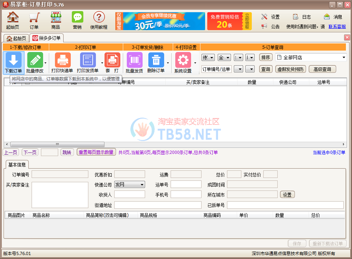Screen dimensions: 352x259
Task: Switch to the 起始页 tab
Action: (x=16, y=38)
